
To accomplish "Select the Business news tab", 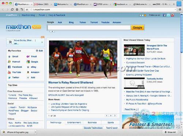I will click(x=92, y=122).
